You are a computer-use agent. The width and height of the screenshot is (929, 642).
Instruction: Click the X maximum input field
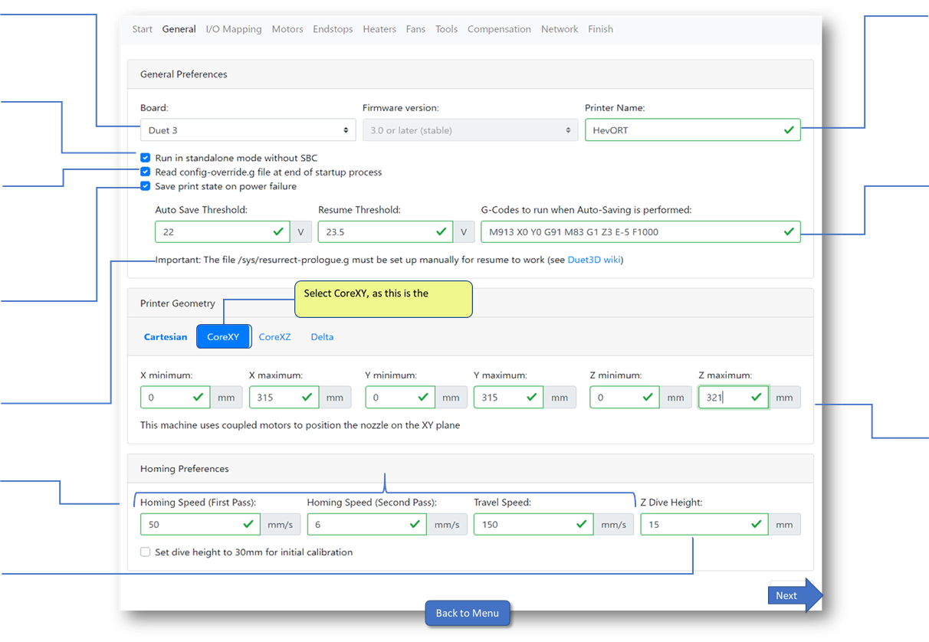[x=284, y=398]
